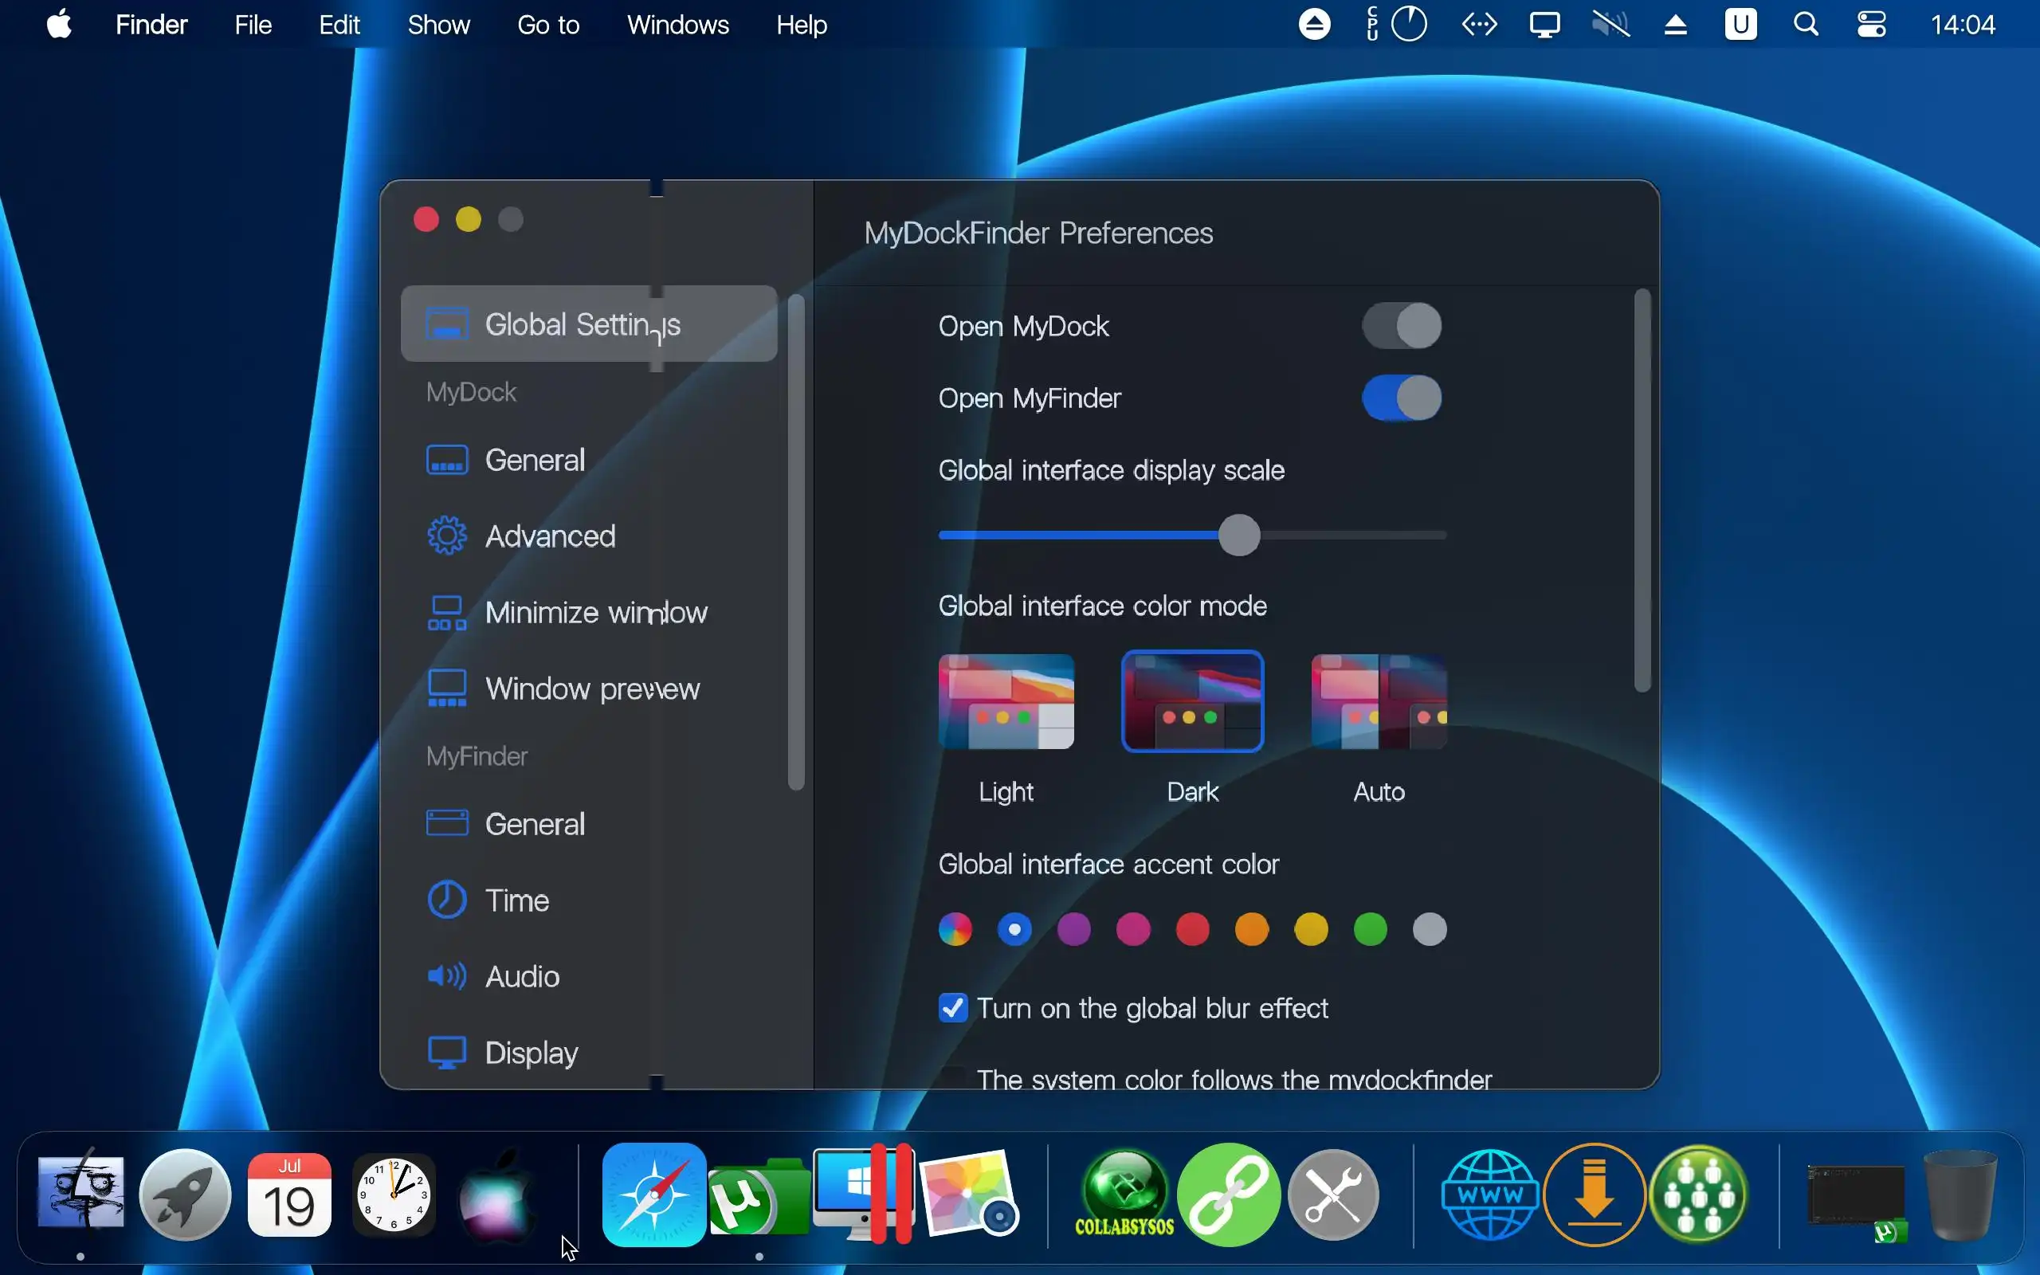Open the Audio settings sidebar item
The width and height of the screenshot is (2040, 1275).
(x=522, y=976)
